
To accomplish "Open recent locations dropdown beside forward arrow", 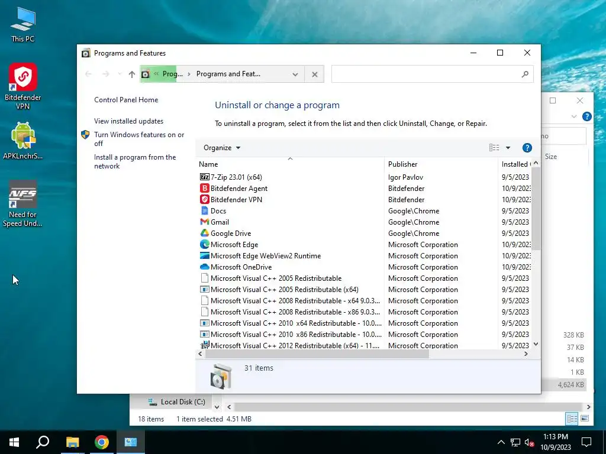I will point(120,74).
